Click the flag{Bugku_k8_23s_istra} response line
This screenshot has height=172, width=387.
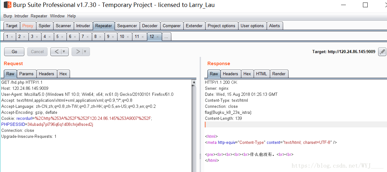229,112
